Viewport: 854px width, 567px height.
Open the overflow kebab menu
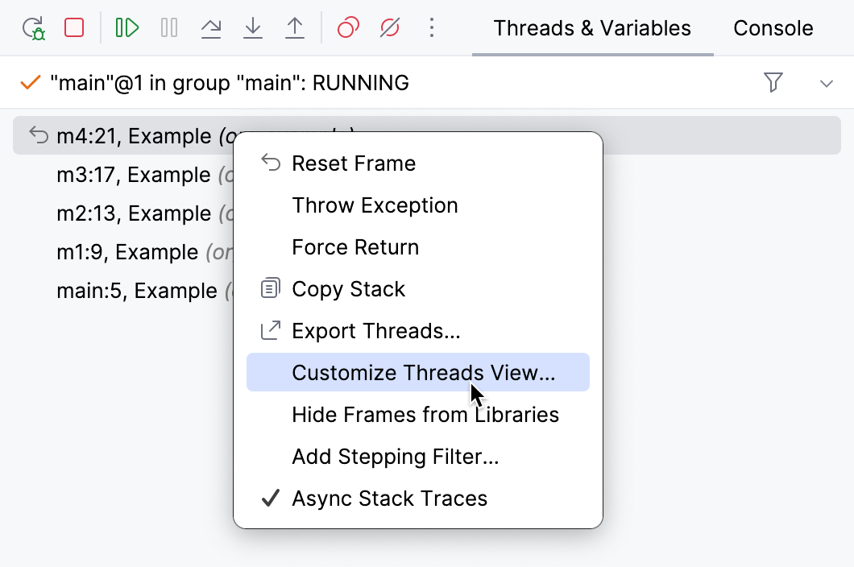(432, 27)
